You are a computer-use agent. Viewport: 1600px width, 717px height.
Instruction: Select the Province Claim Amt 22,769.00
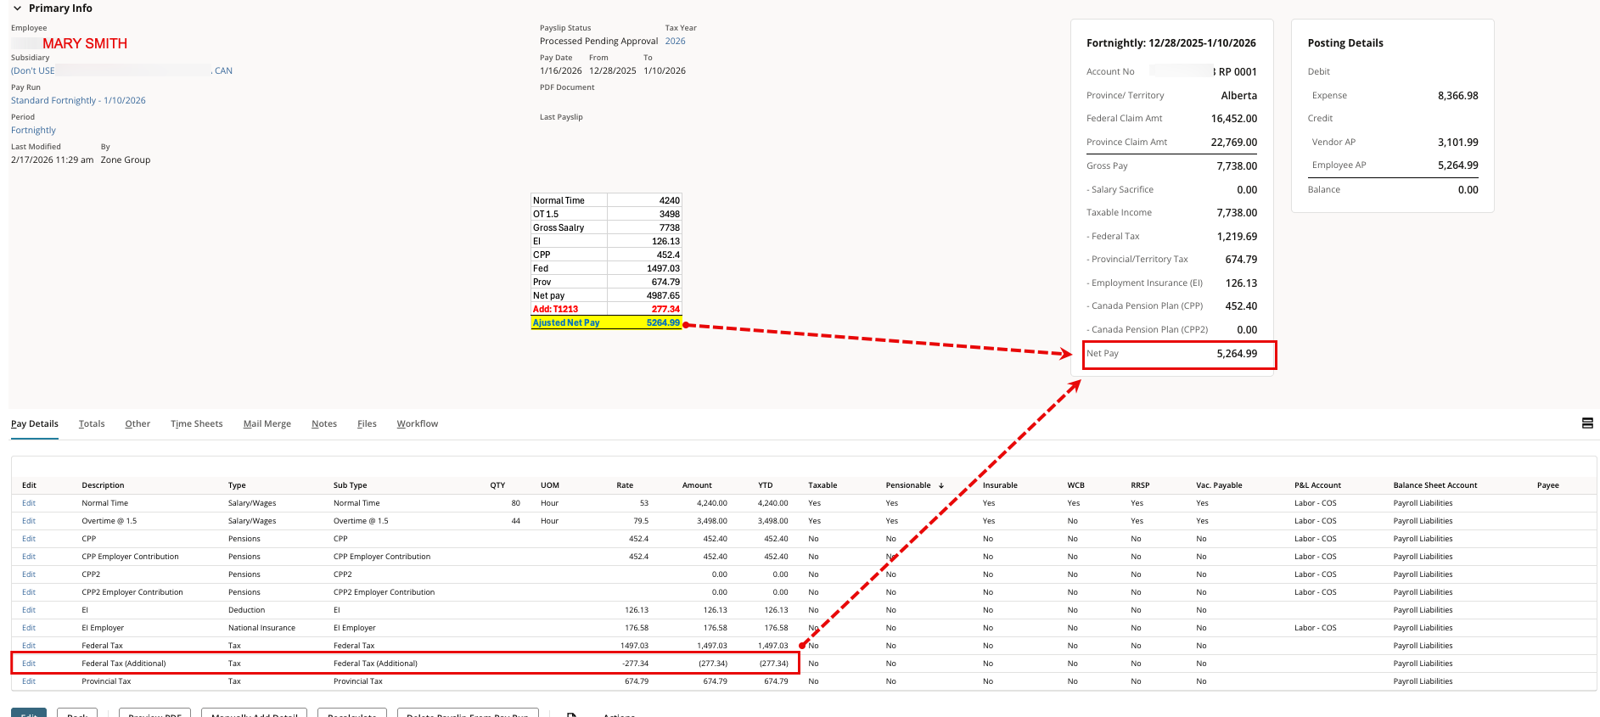[1234, 143]
